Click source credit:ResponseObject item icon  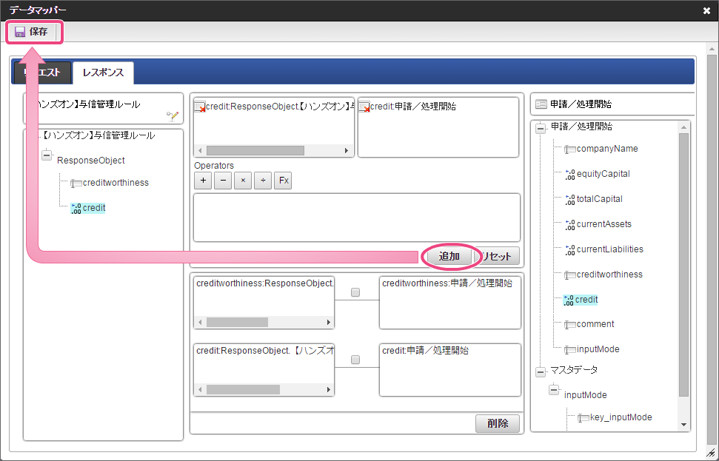tap(200, 107)
